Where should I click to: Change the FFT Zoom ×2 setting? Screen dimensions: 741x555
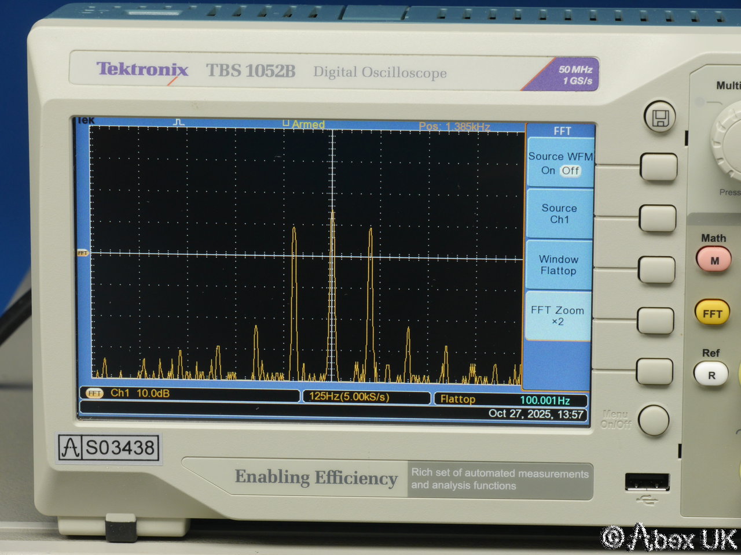[x=557, y=316]
